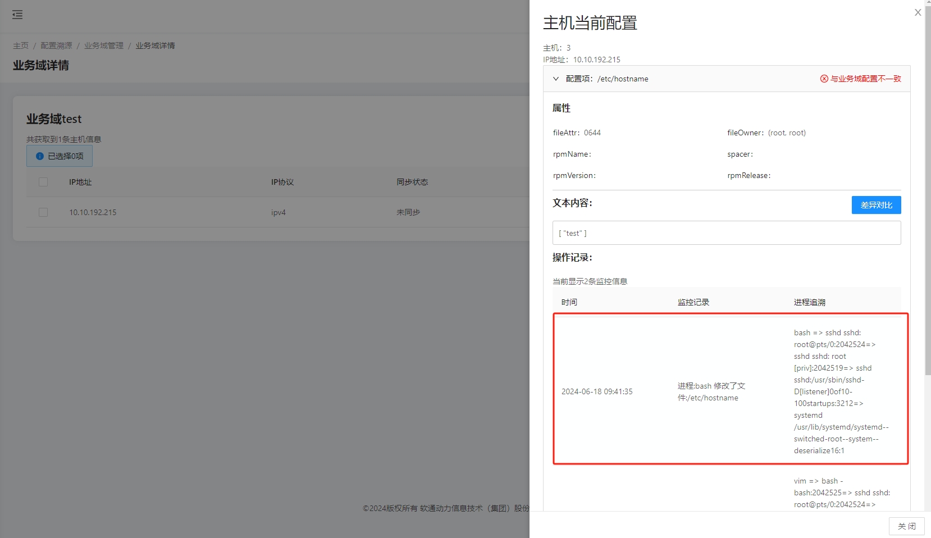
Task: Close the host configuration drawer with X
Action: pos(918,12)
